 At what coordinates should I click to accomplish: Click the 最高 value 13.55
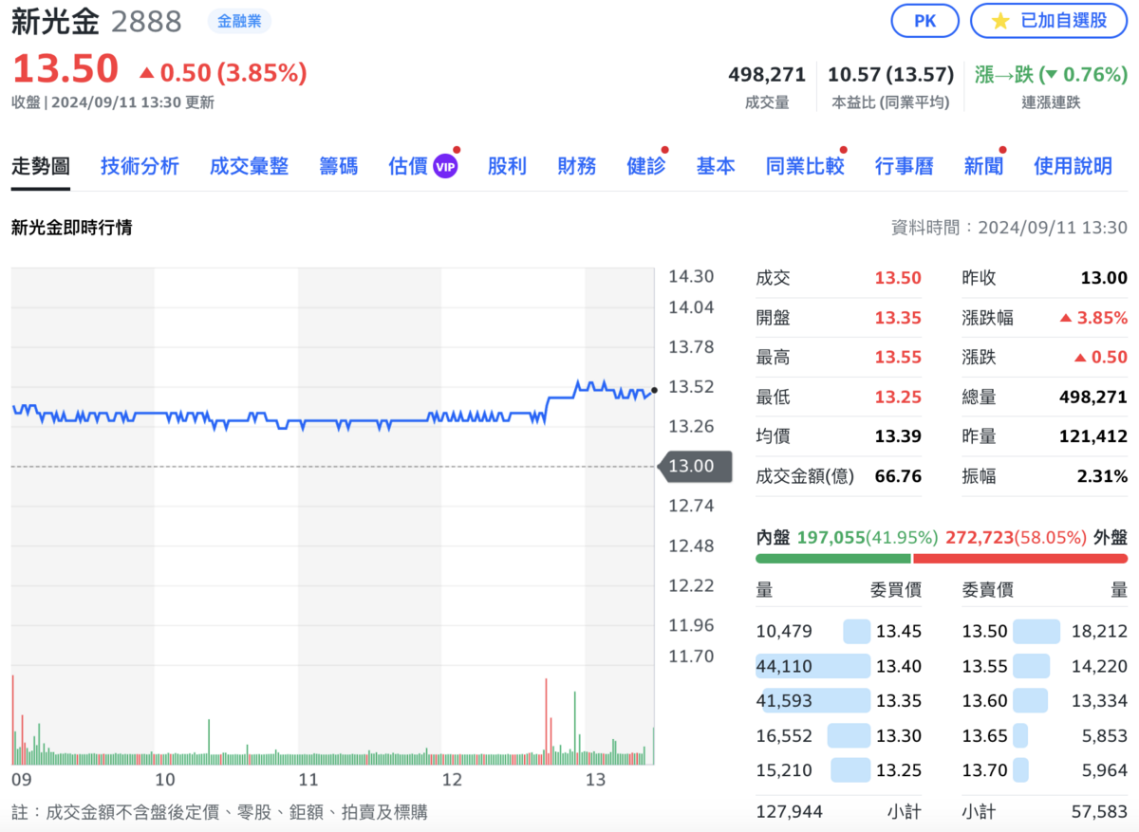(898, 358)
